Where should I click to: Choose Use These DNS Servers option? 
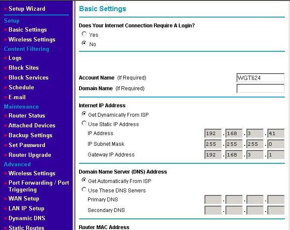84,190
